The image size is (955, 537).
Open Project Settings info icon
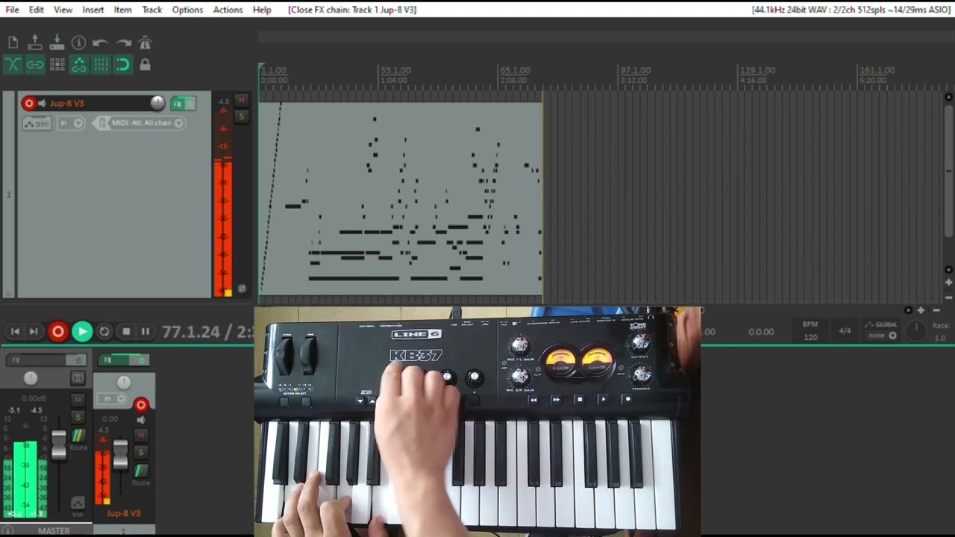point(78,43)
